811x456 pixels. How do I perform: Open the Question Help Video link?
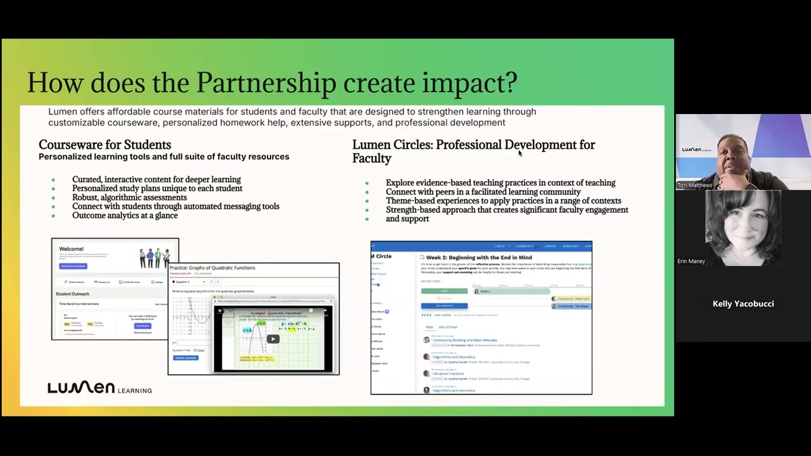tap(199, 350)
